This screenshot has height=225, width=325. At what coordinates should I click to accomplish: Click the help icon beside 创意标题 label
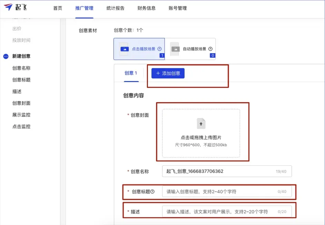pyautogui.click(x=152, y=192)
